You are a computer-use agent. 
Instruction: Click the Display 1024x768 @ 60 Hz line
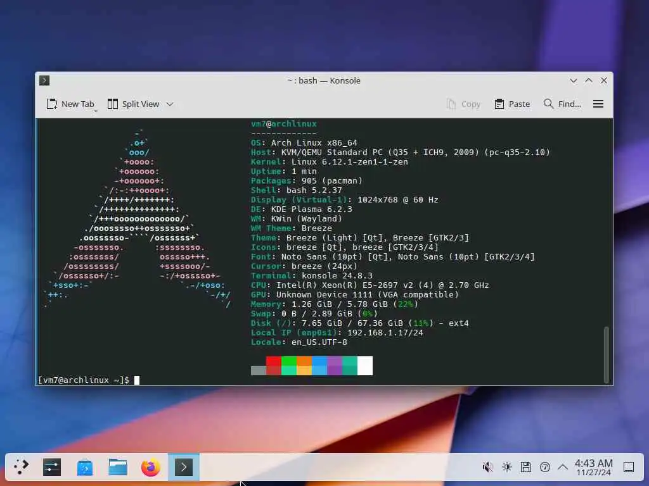click(x=344, y=199)
